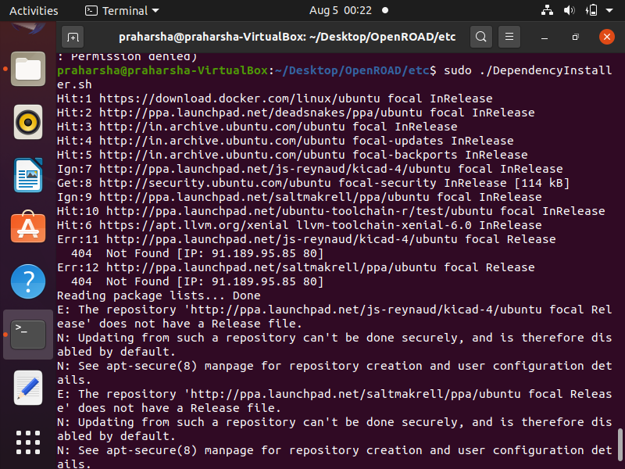Open the Activities overview

click(x=34, y=11)
